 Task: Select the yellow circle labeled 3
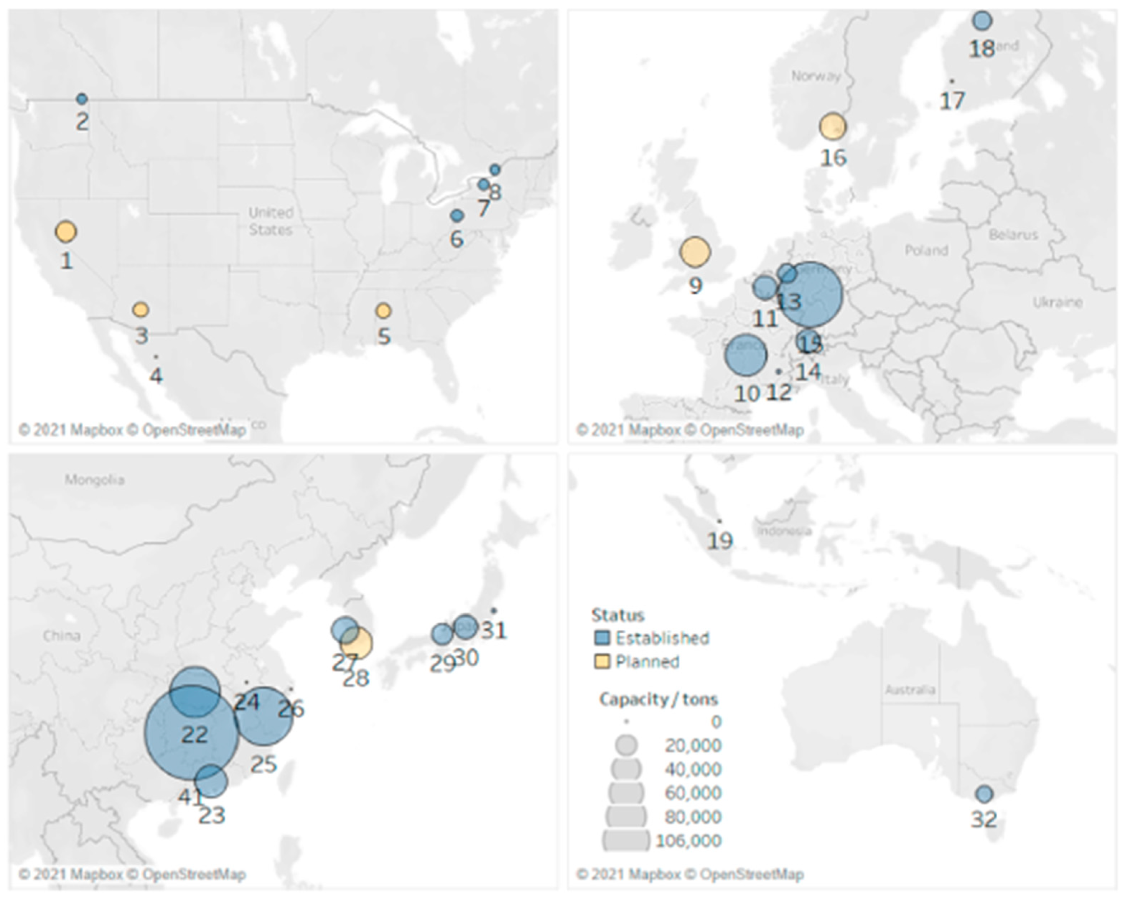click(140, 310)
